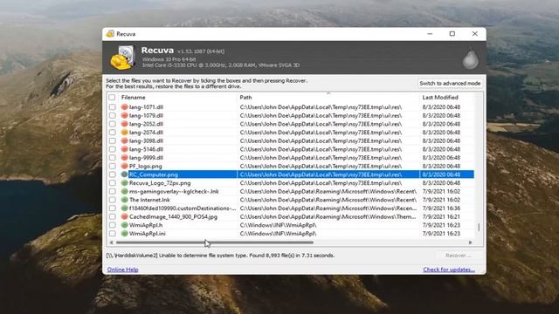Click the horizontal scrollbar thumb
The height and width of the screenshot is (314, 559).
(215, 242)
